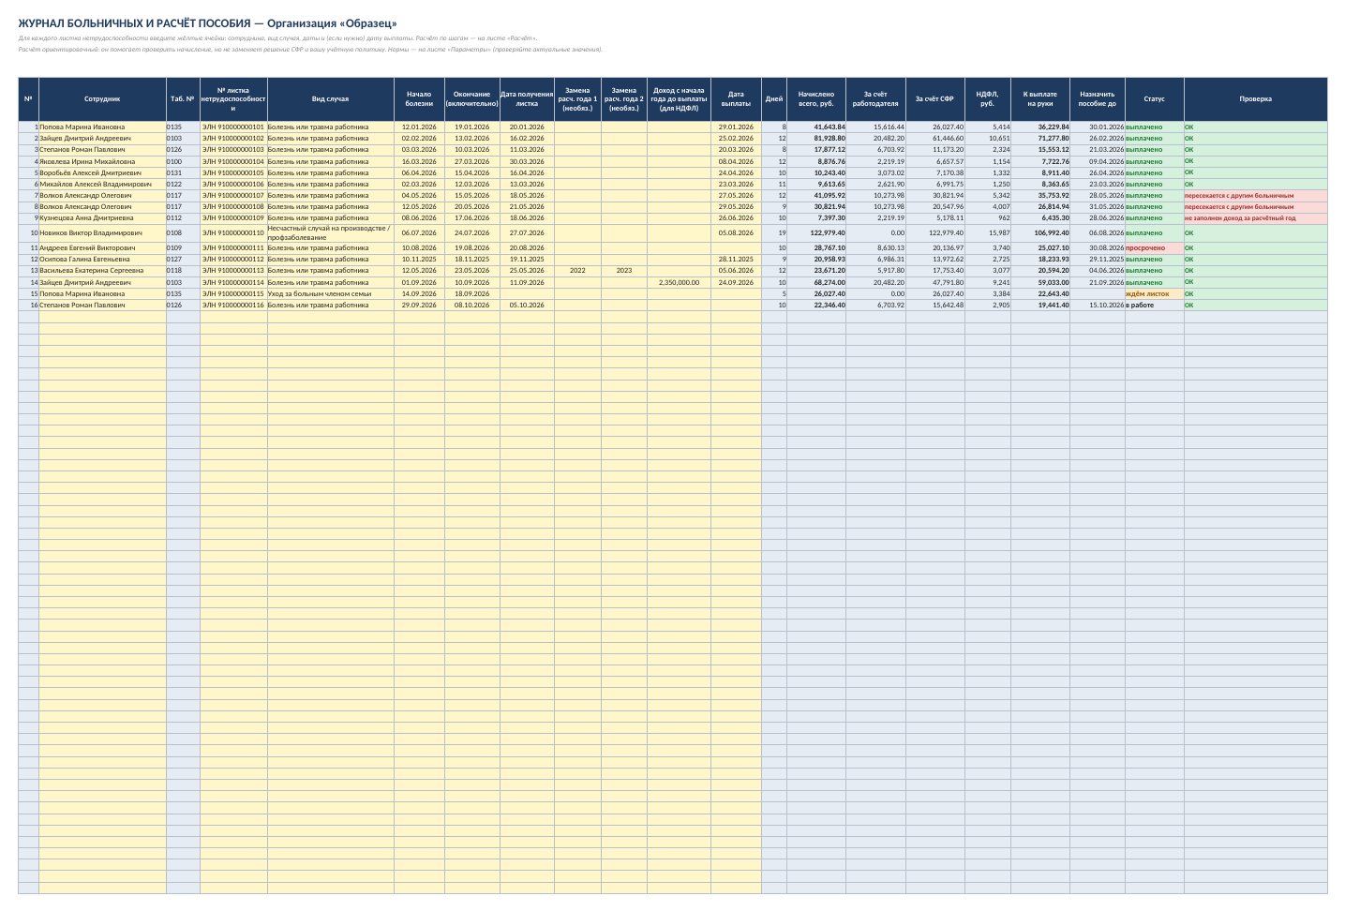Click the «Таб. №» column header

(183, 98)
